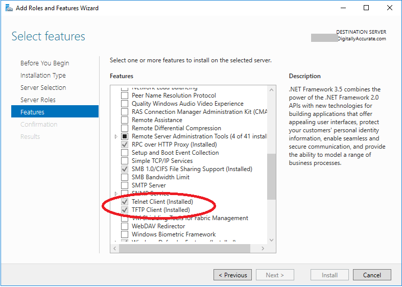This screenshot has width=402, height=287.
Task: Click the left arrow of horizontal scrollbar
Action: click(115, 248)
